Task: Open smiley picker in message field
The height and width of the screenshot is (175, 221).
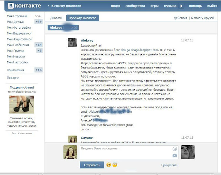Action: (x=175, y=149)
